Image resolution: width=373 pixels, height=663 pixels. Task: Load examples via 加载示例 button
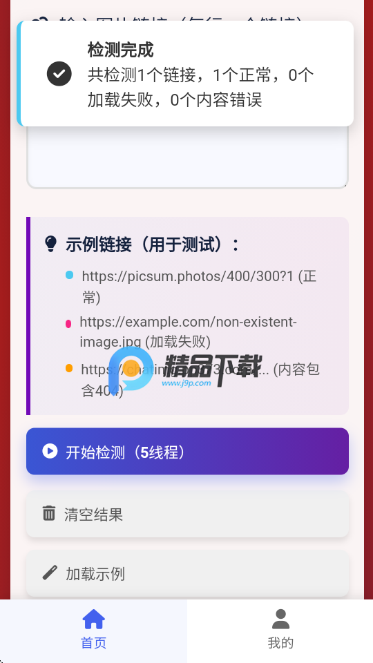tap(187, 573)
